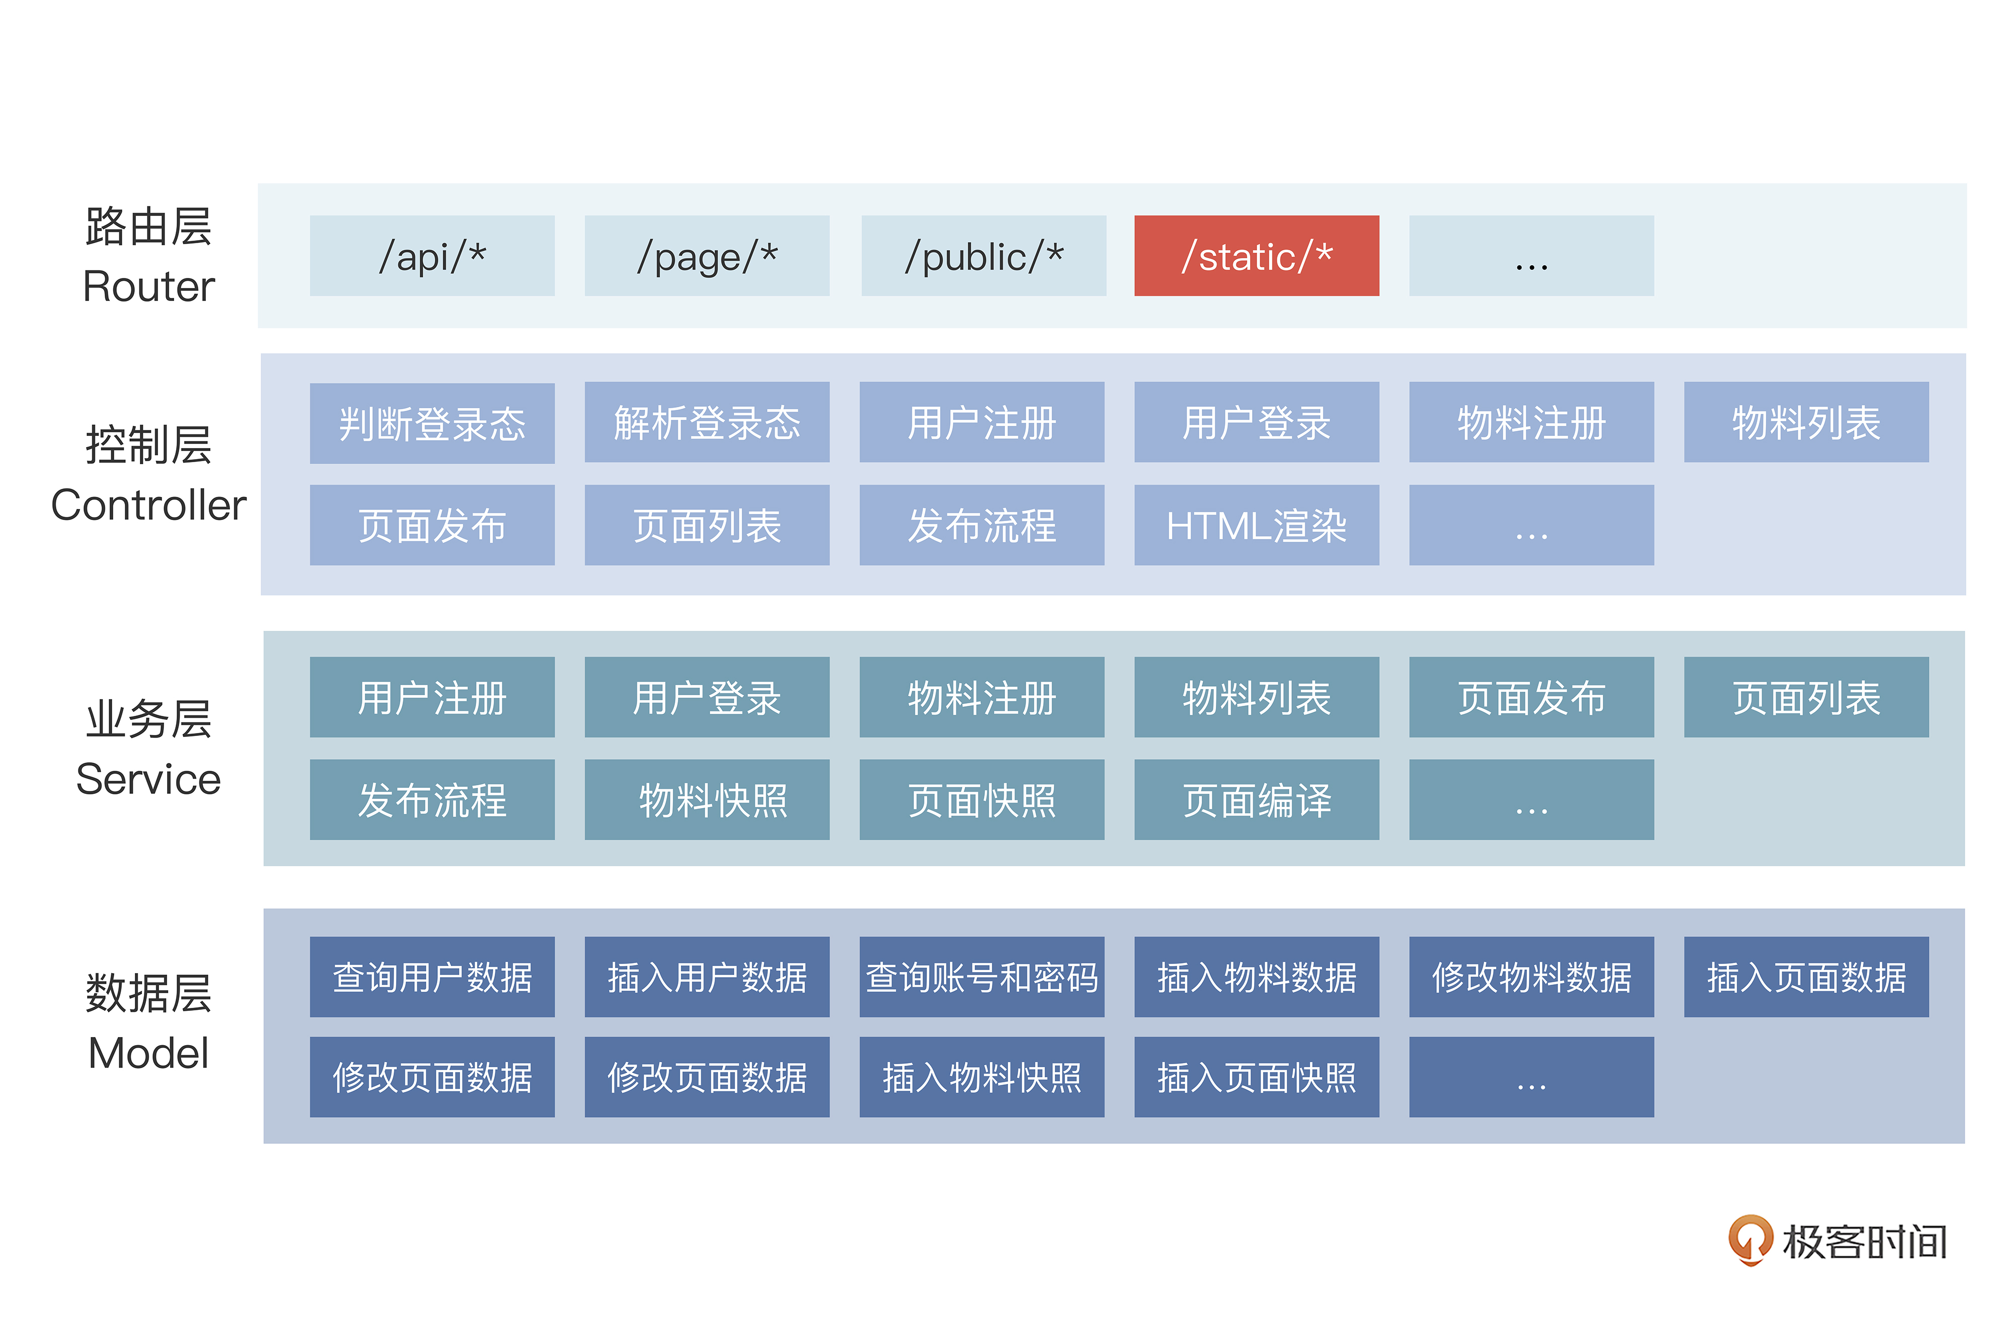Click the /page/* route box
The height and width of the screenshot is (1327, 2013).
[x=707, y=256]
